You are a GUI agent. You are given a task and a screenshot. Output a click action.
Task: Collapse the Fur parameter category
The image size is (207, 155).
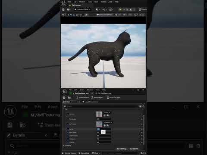(64, 109)
